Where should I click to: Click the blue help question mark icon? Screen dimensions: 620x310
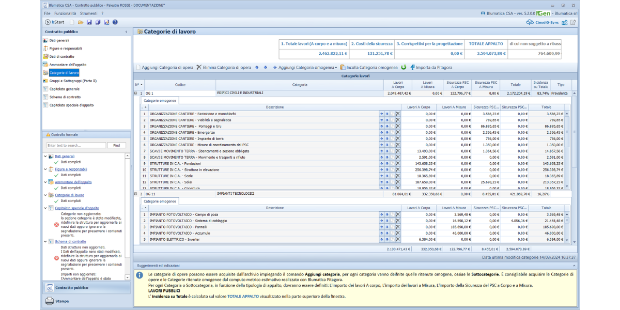click(115, 22)
